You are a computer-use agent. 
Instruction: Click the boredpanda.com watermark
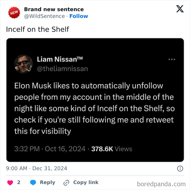161,184
